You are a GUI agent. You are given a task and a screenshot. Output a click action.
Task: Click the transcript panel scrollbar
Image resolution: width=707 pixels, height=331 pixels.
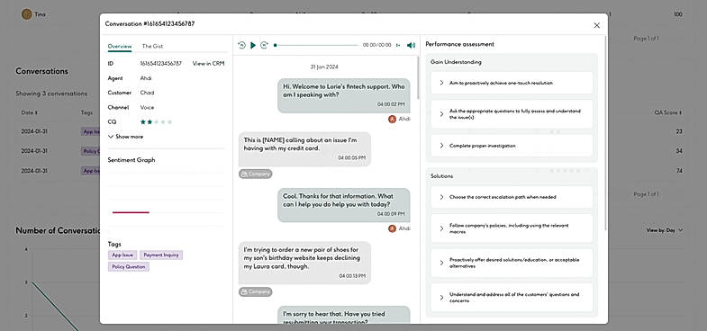418,77
